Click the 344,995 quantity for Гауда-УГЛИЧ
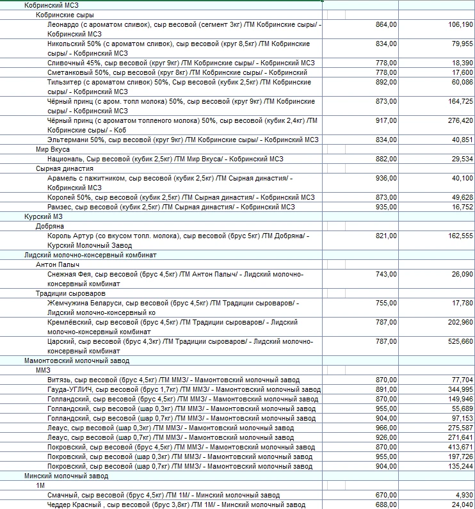475x509 pixels. click(x=460, y=389)
